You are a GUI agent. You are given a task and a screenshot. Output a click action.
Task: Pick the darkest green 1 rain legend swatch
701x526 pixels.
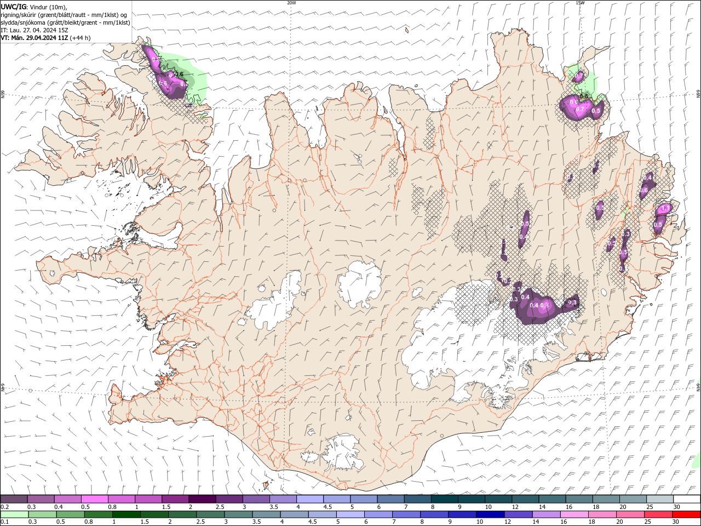[x=126, y=514]
